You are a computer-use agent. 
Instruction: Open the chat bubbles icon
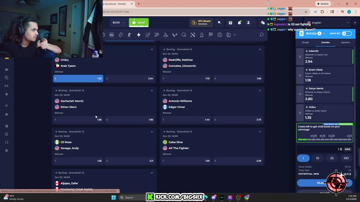pyautogui.click(x=263, y=23)
